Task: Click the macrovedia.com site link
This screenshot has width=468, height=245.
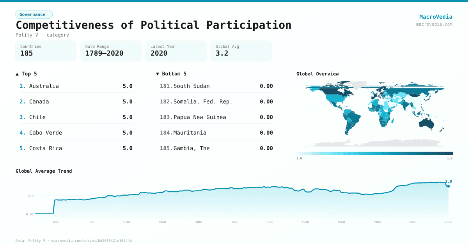Action: (434, 24)
